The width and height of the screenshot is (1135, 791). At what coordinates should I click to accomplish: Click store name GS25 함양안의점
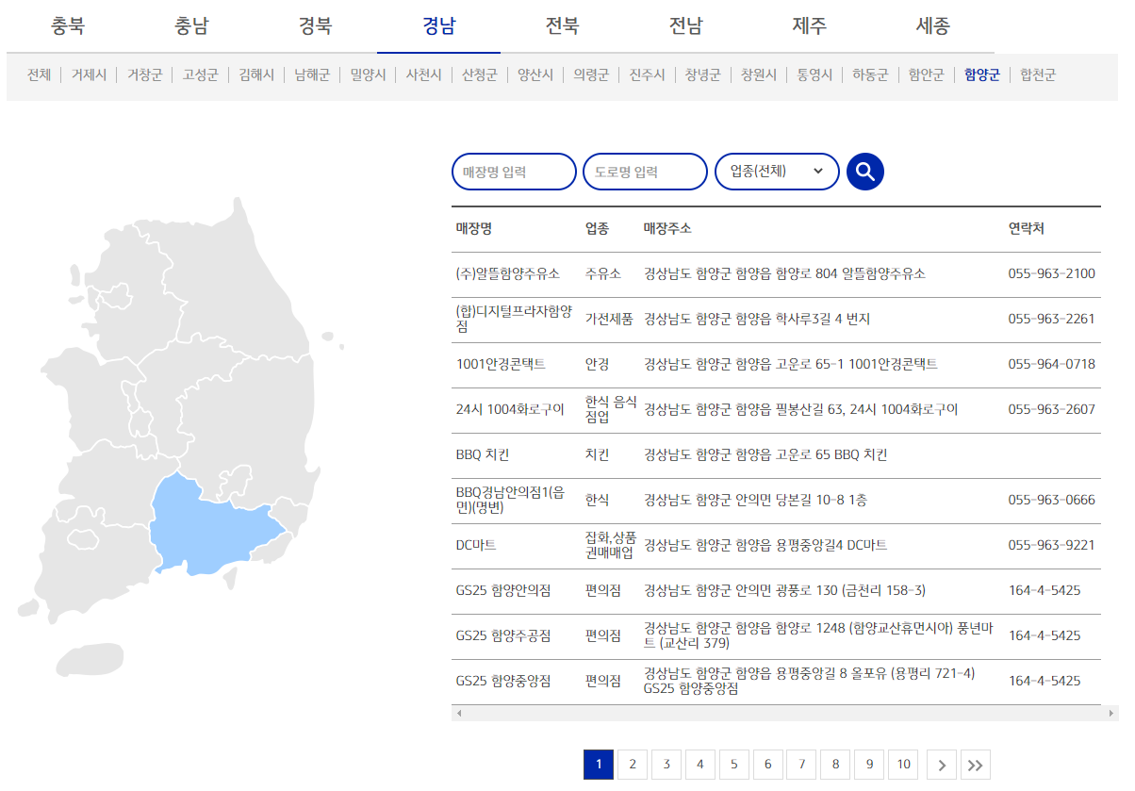pos(503,590)
